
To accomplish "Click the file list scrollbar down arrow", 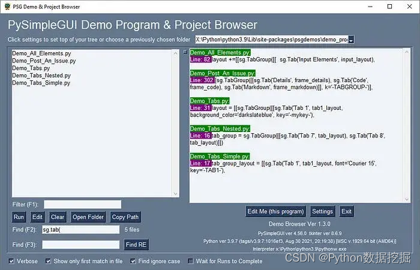I will click(x=175, y=194).
